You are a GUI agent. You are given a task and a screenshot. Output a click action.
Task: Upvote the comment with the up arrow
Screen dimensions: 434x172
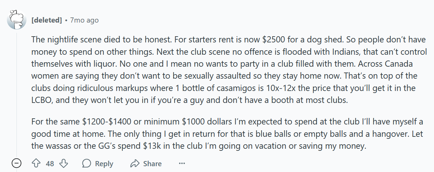(x=36, y=163)
